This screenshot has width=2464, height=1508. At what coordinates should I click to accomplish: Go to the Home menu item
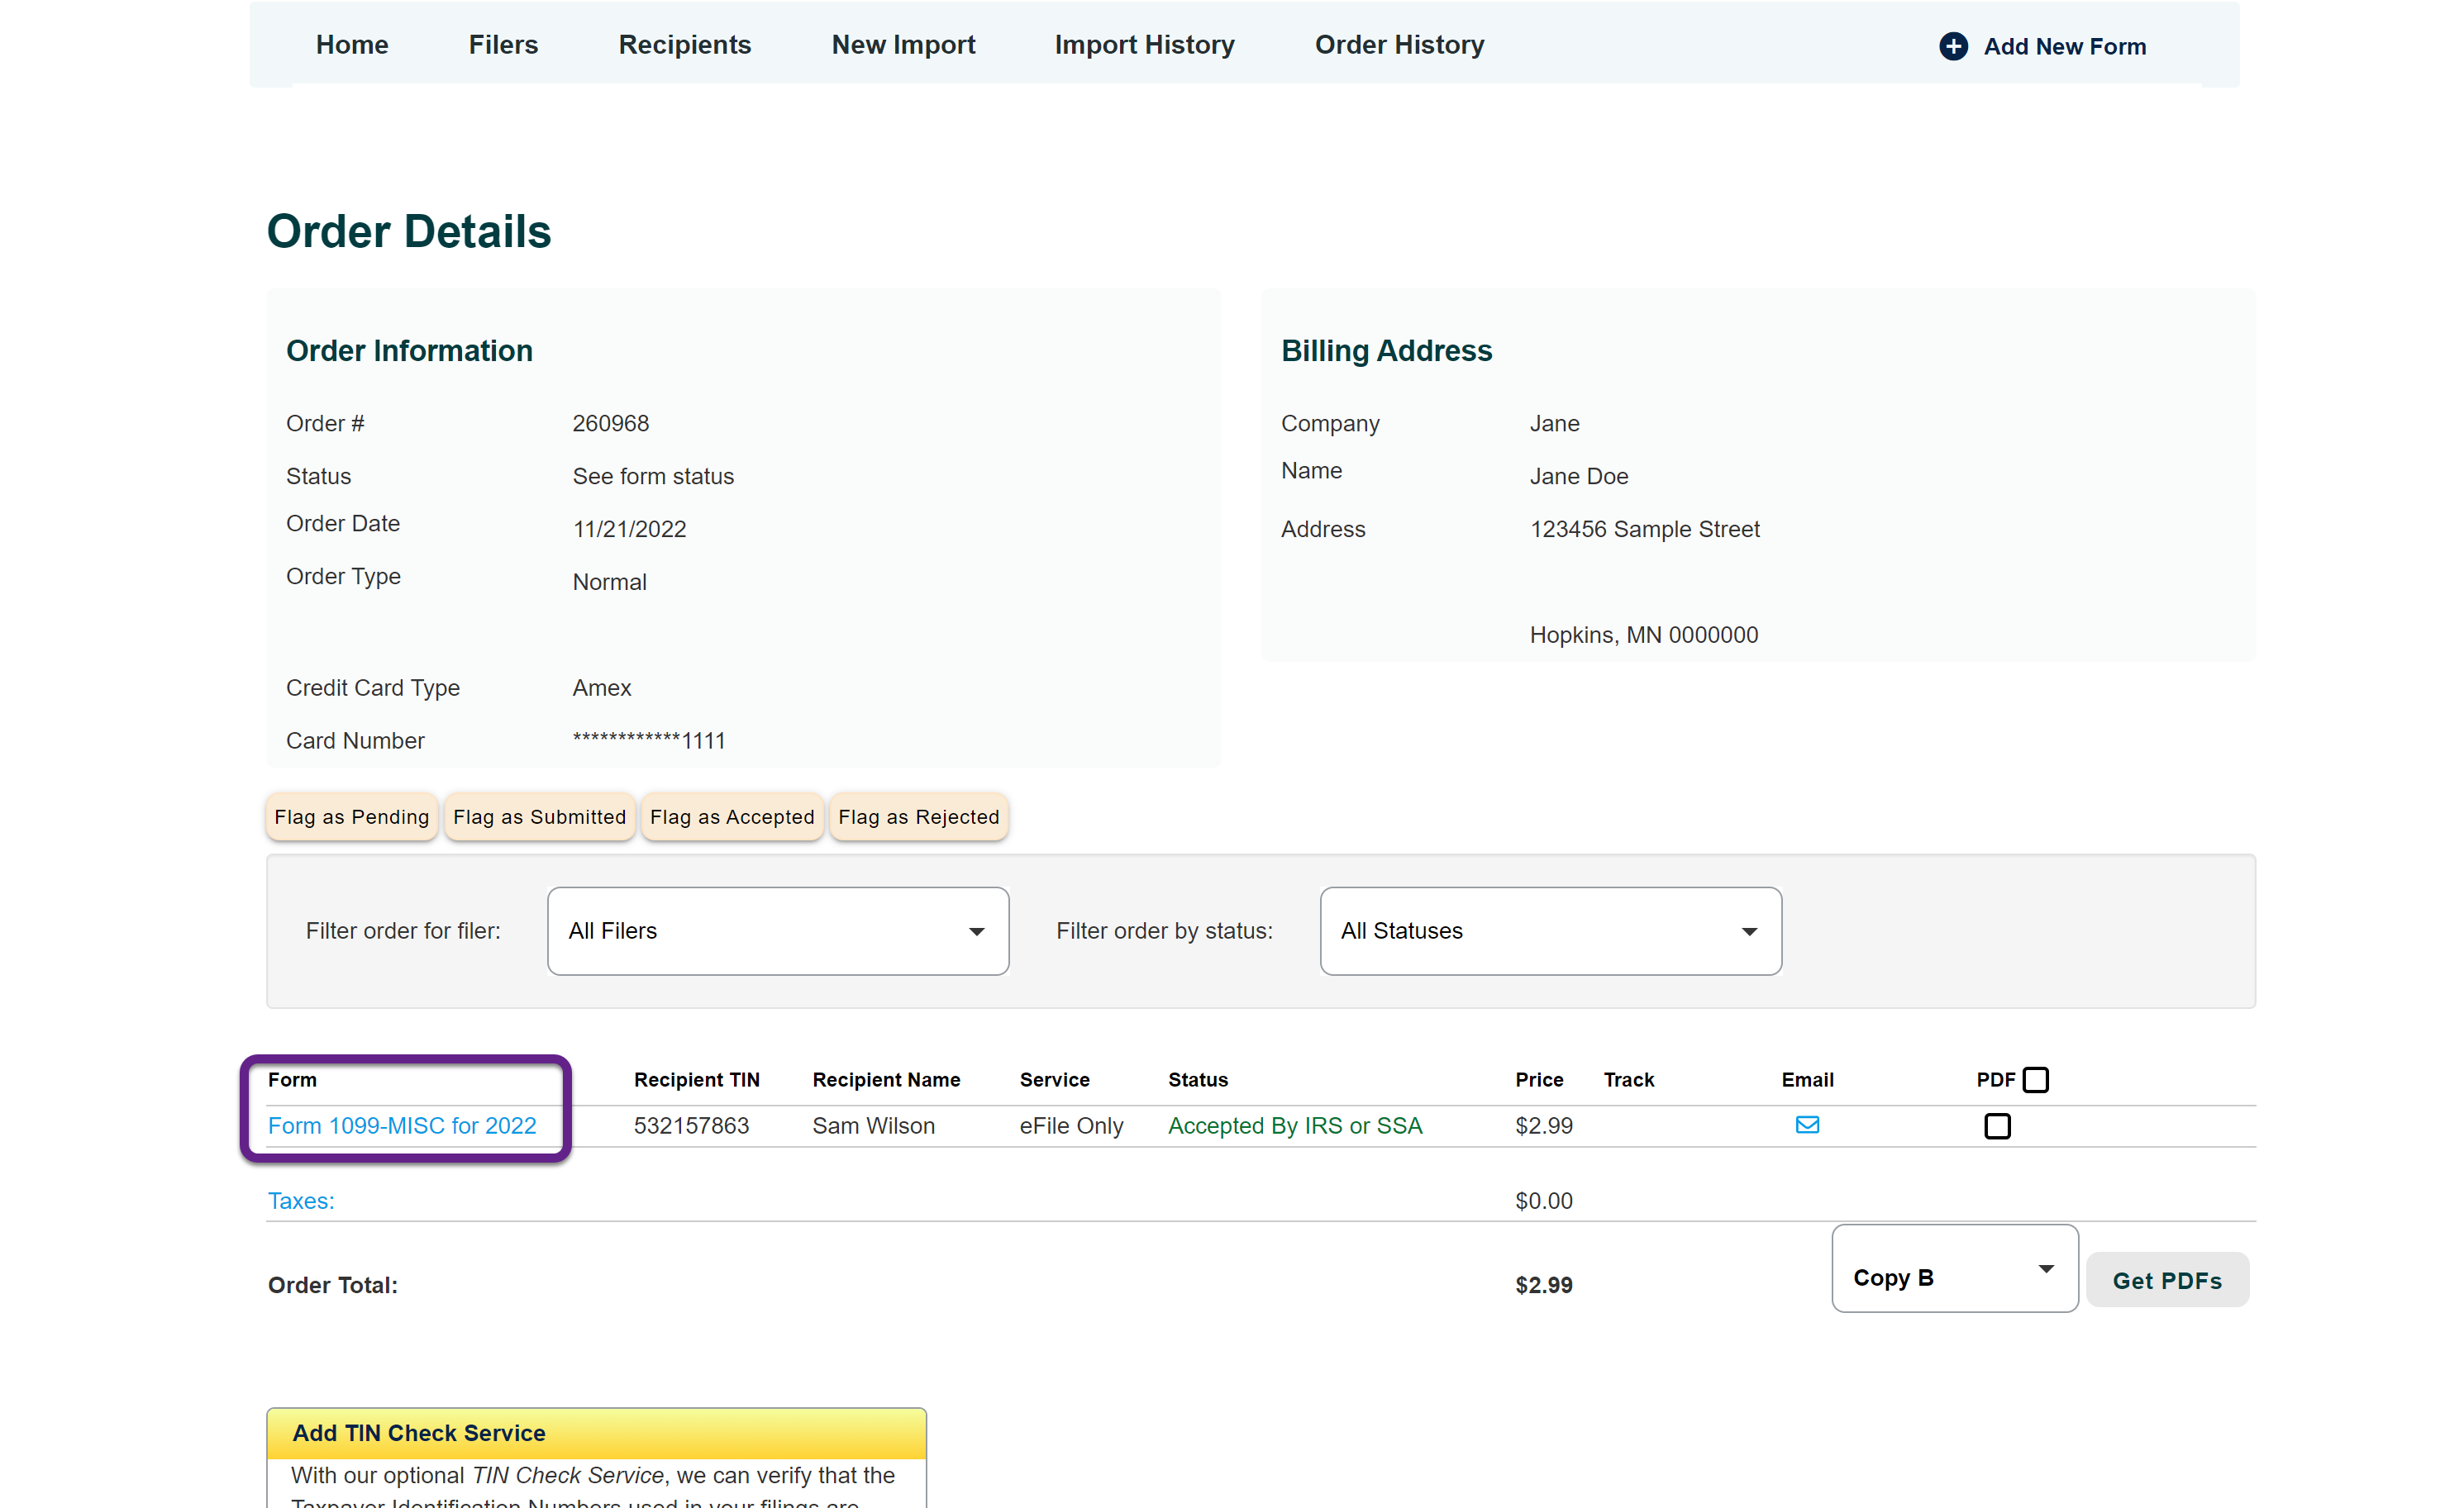pos(352,45)
